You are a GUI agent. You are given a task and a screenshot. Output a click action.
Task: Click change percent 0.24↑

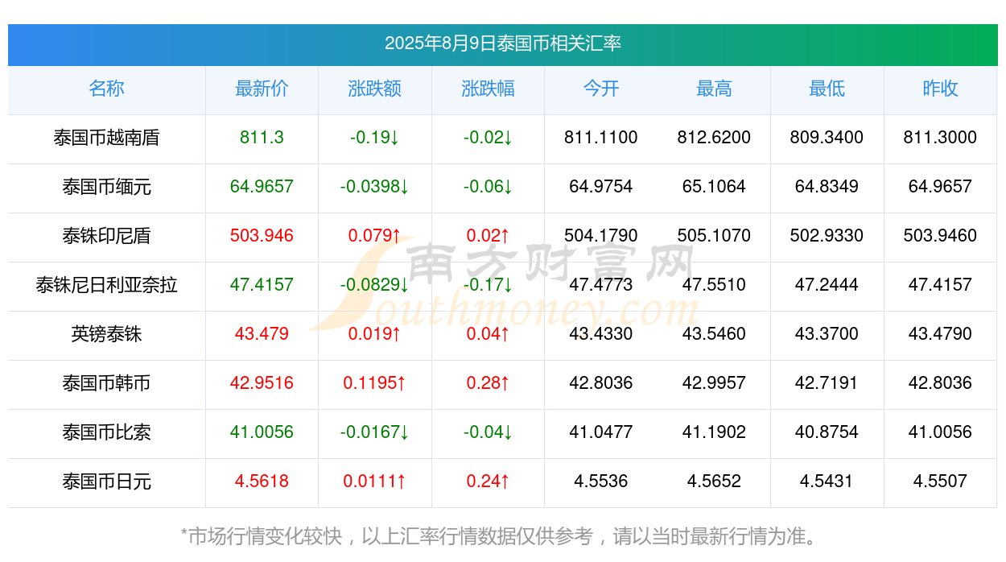488,481
